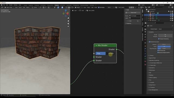This screenshot has width=174, height=98.
Task: Open the Tool properties tab icon
Action: [145, 26]
